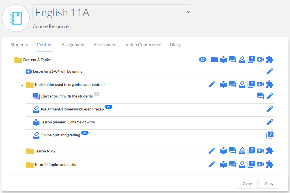Edit the 'Start a forum with the students' item

point(270,96)
